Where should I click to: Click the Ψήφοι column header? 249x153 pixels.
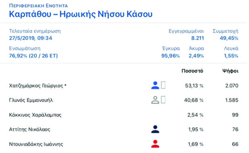click(230, 71)
